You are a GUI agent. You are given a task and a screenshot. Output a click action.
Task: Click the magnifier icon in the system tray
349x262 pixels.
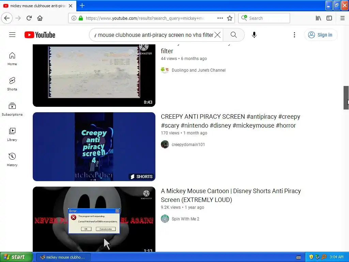pyautogui.click(x=324, y=257)
